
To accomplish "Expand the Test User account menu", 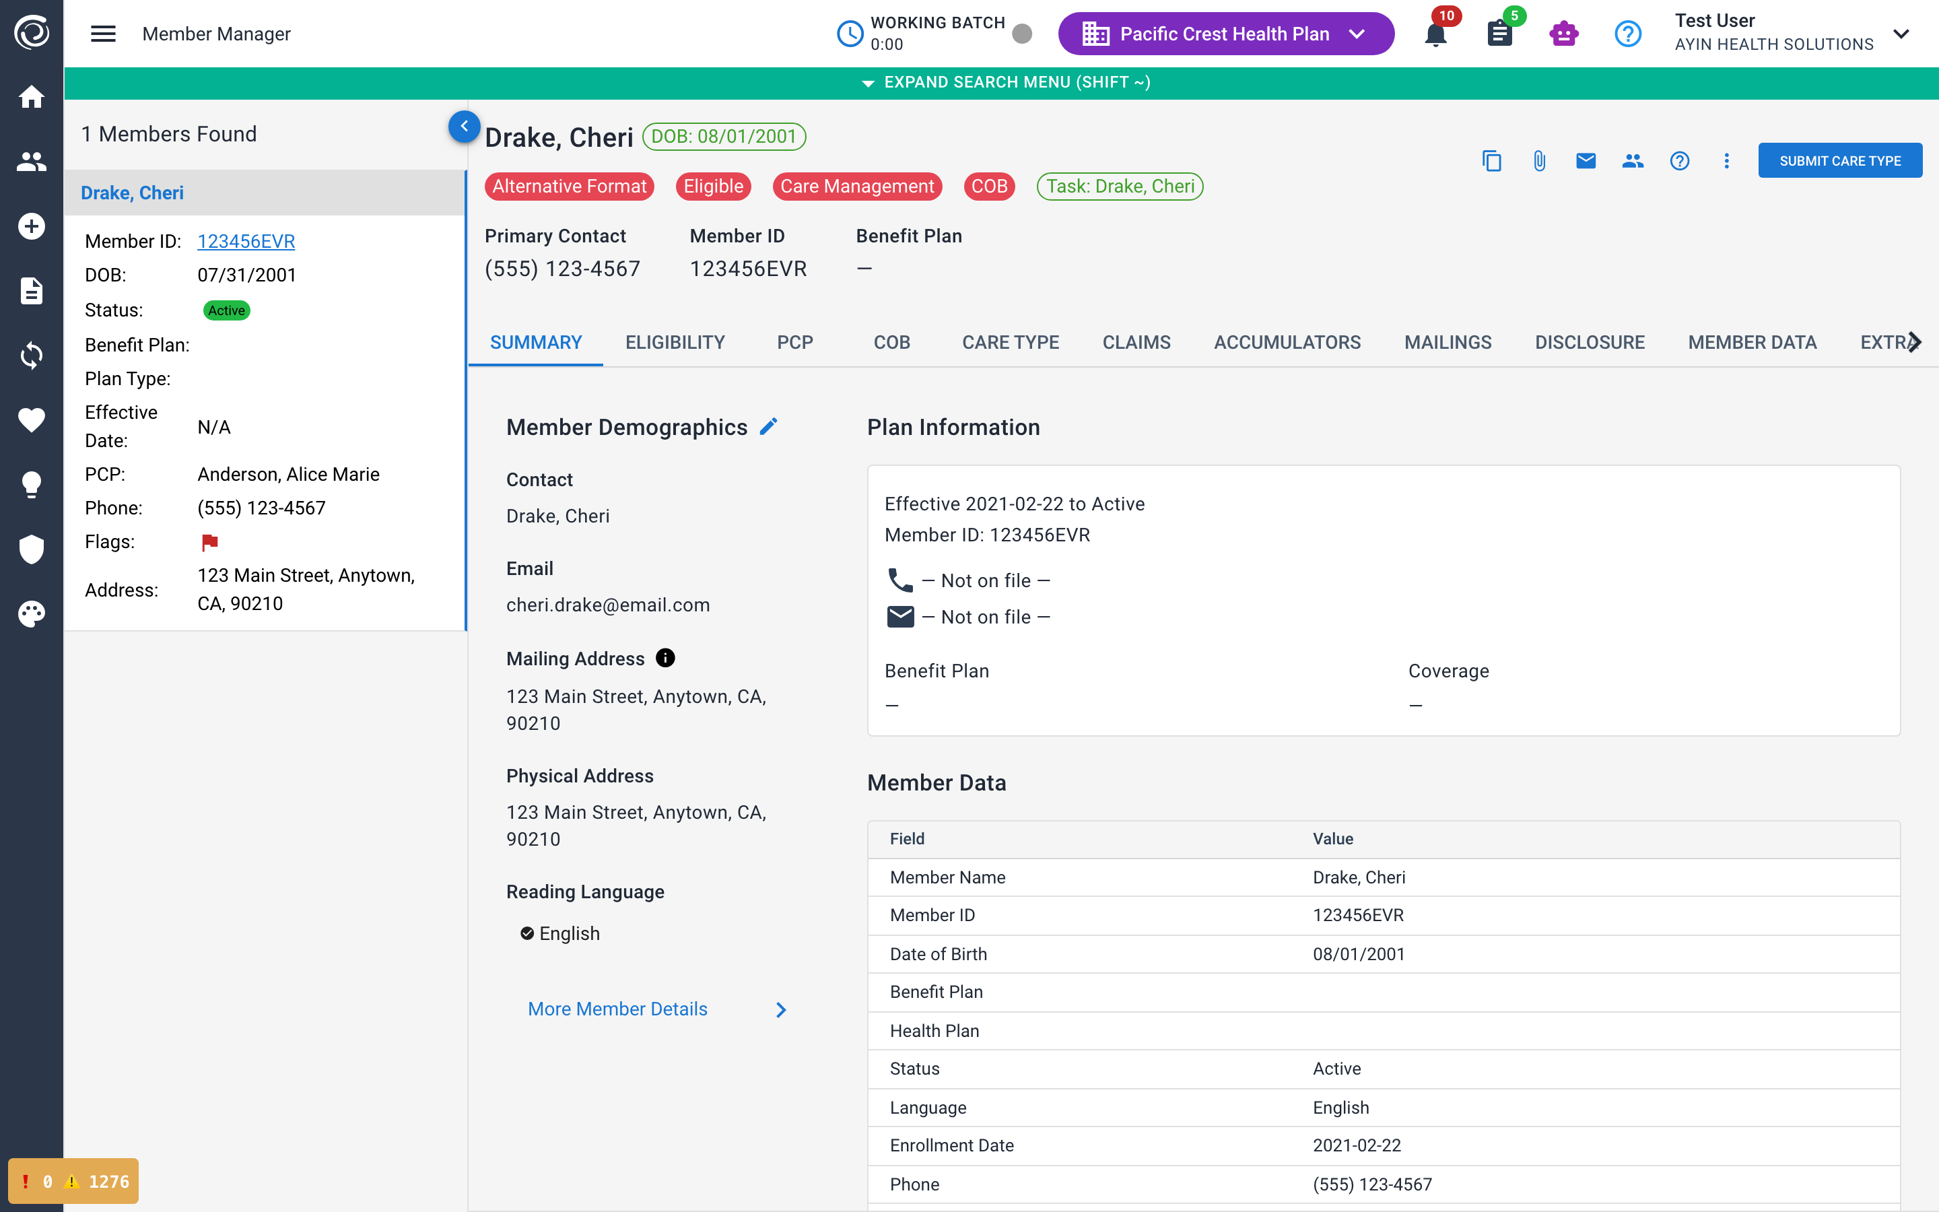I will click(1901, 34).
